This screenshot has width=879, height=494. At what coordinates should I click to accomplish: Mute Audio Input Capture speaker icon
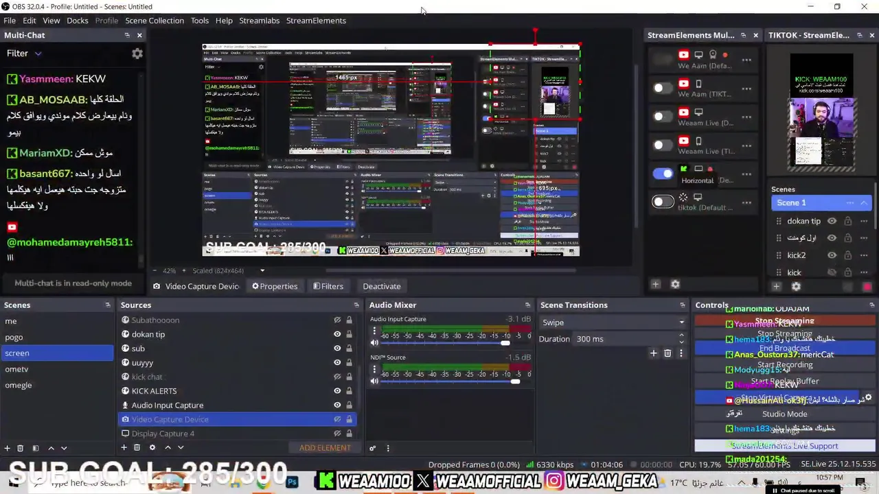(x=374, y=342)
